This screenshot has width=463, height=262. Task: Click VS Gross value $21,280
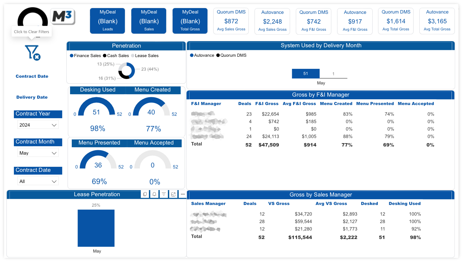click(x=304, y=229)
